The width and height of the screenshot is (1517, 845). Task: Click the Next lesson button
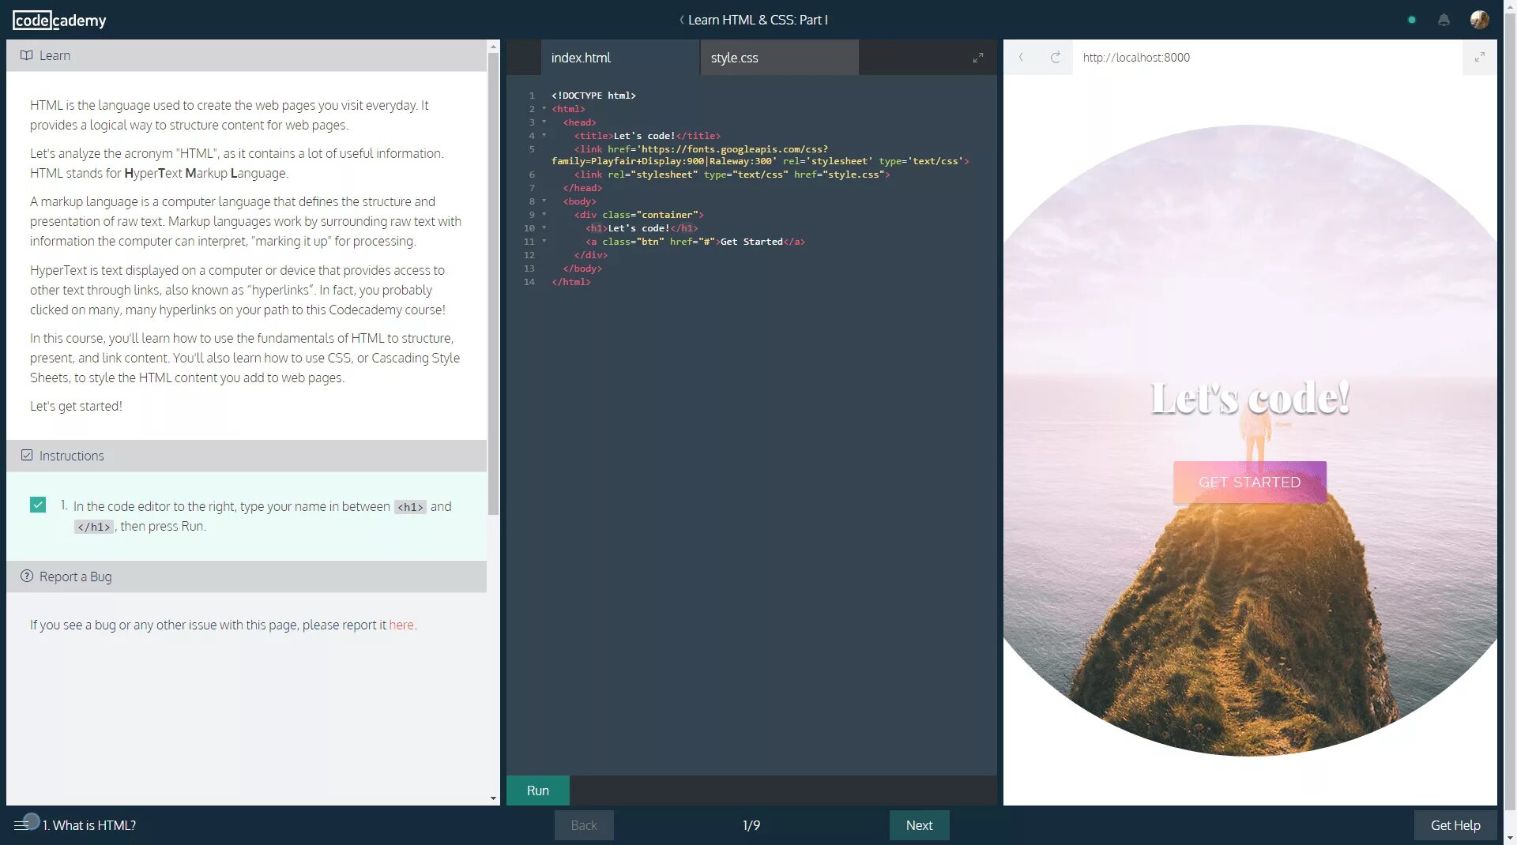919,824
